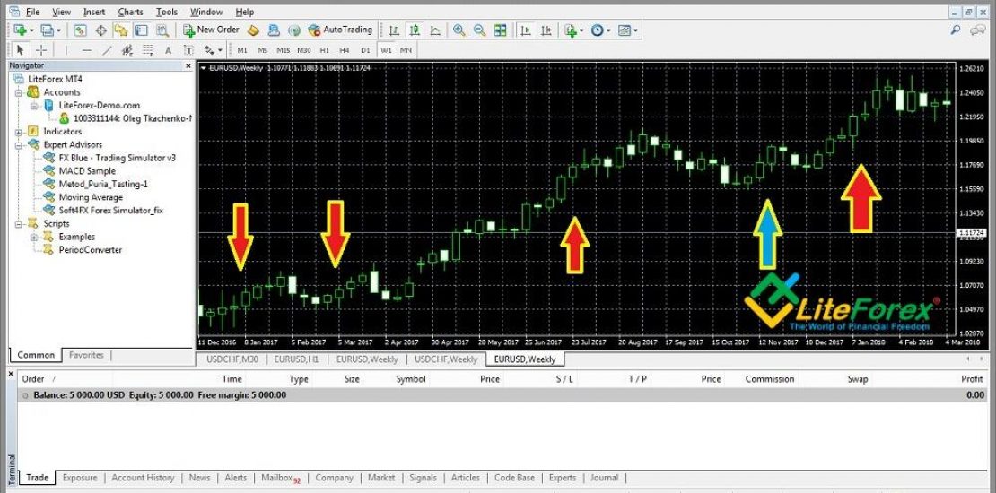
Task: Select MACD Sample expert advisor
Action: (x=87, y=171)
